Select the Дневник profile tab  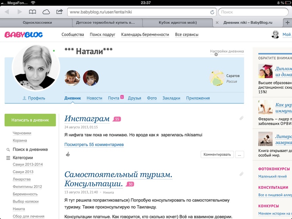[73, 98]
